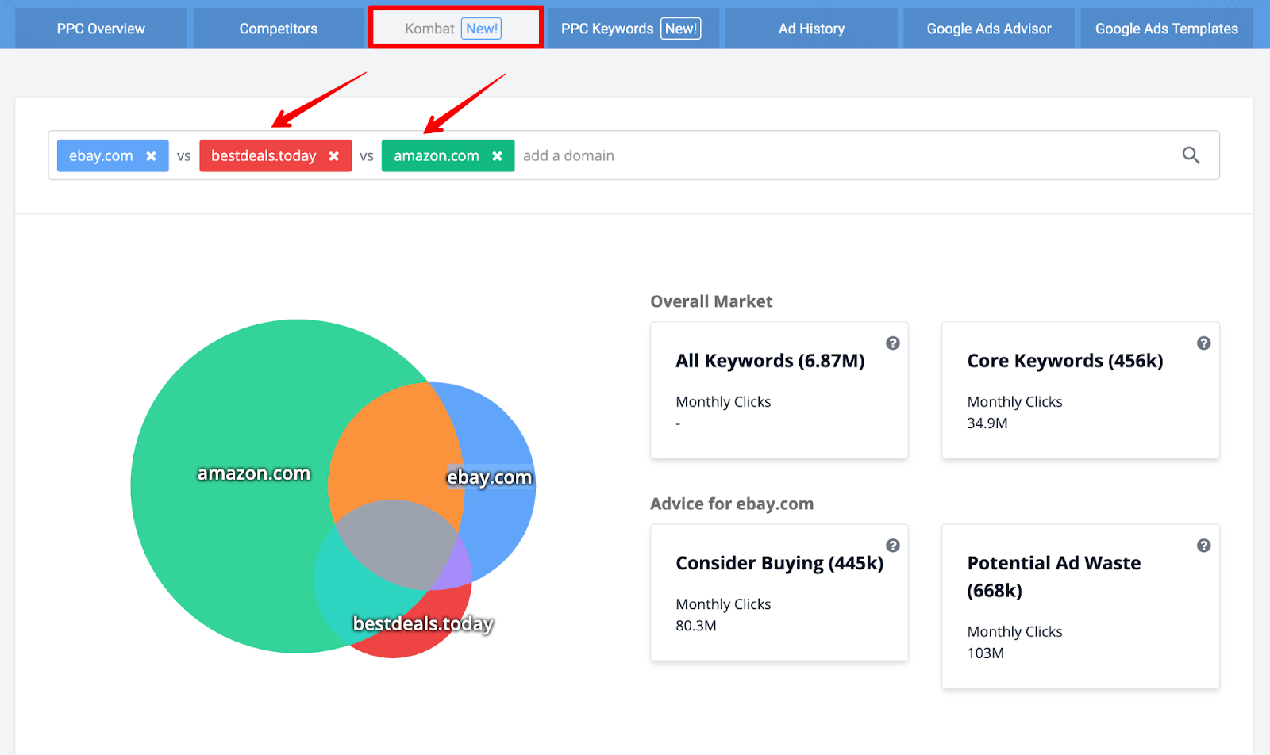The height and width of the screenshot is (755, 1270).
Task: Open All Keywords (6.87M) card
Action: click(779, 390)
